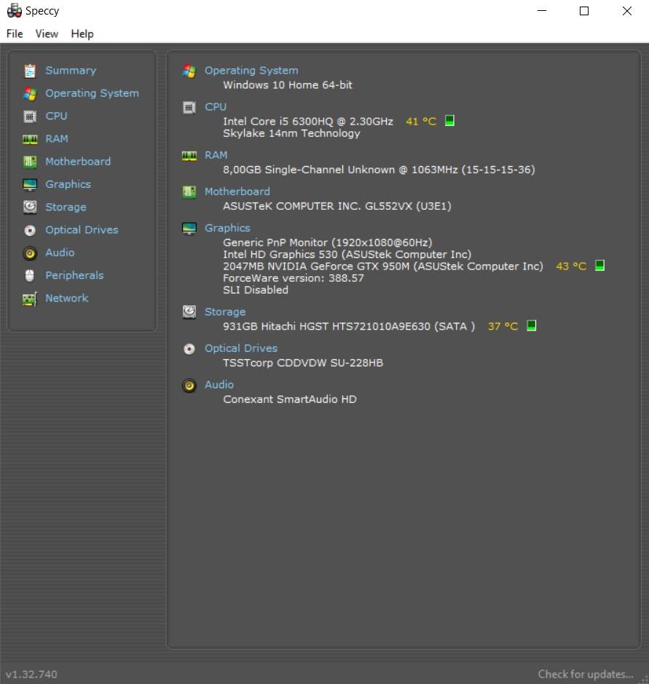Click the 931GB Hitachi HGST drive text
Viewport: 649px width, 684px height.
(348, 326)
